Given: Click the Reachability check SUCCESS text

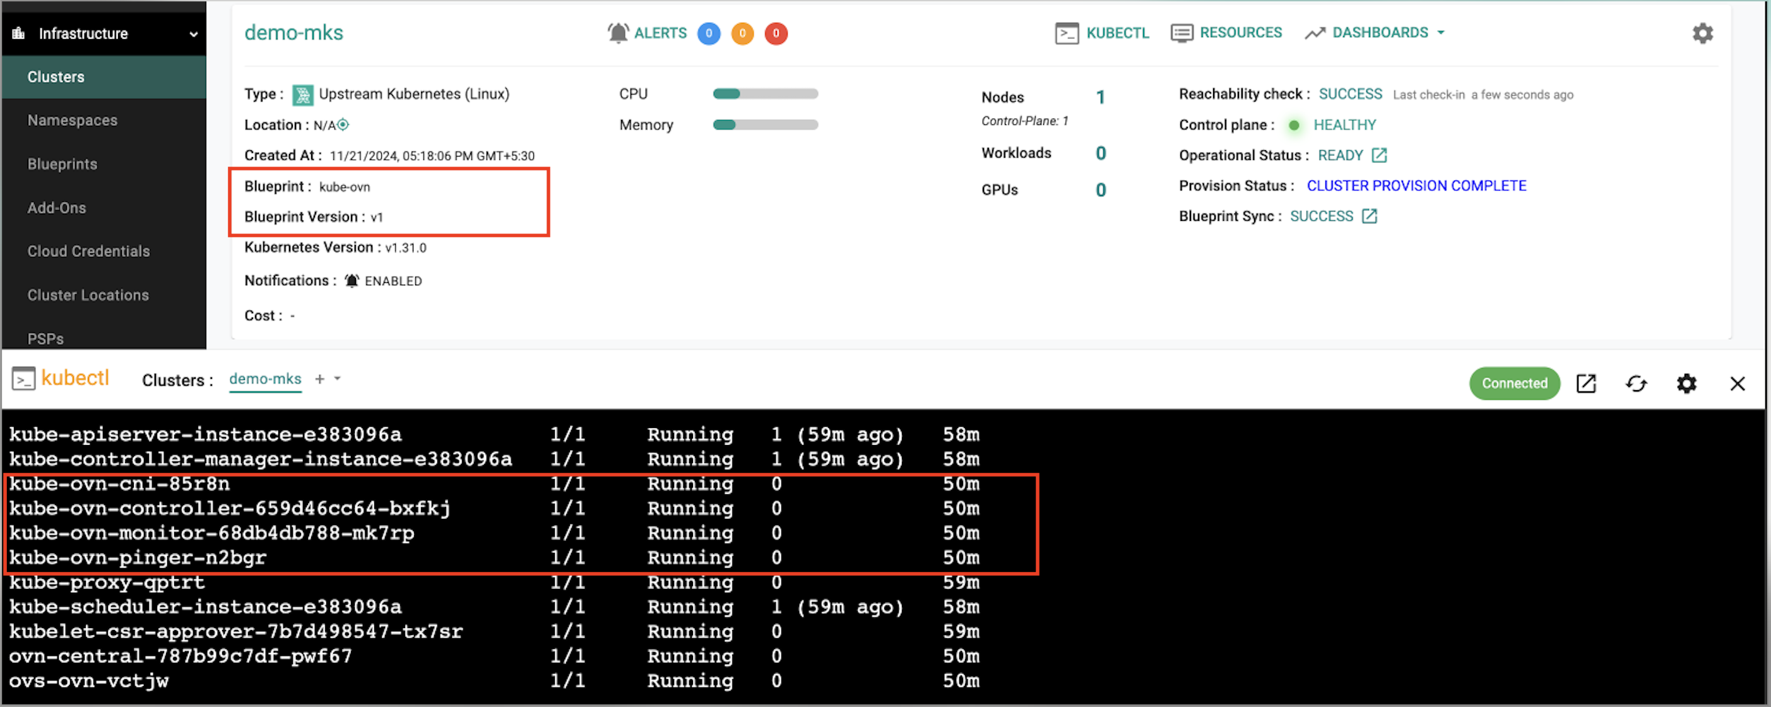Looking at the screenshot, I should click(1349, 94).
